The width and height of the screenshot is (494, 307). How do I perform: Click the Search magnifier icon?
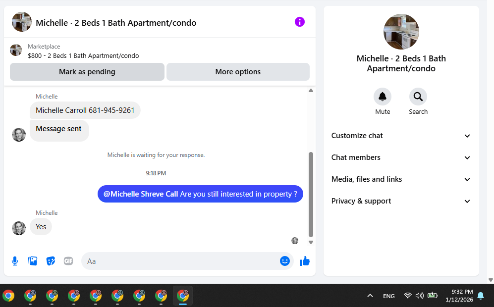[x=418, y=97]
